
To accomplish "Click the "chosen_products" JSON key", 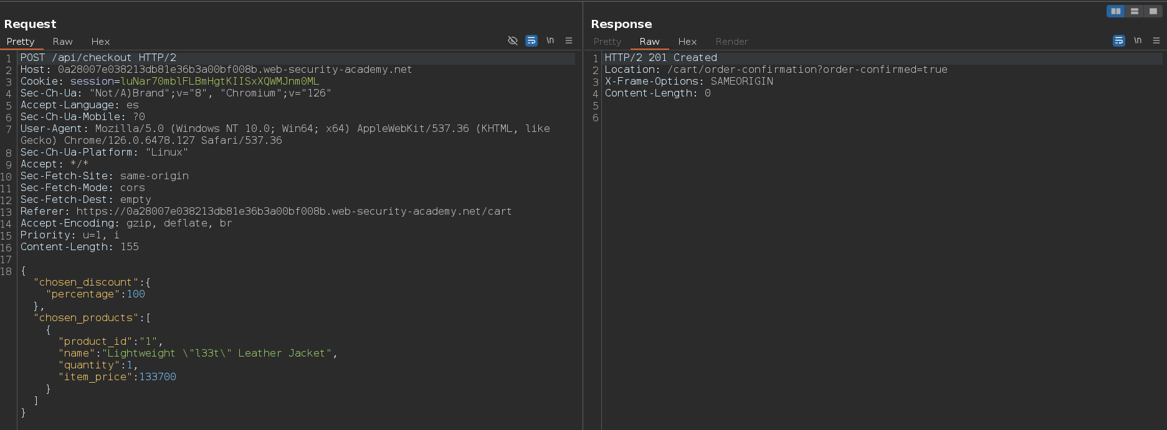I will point(86,318).
